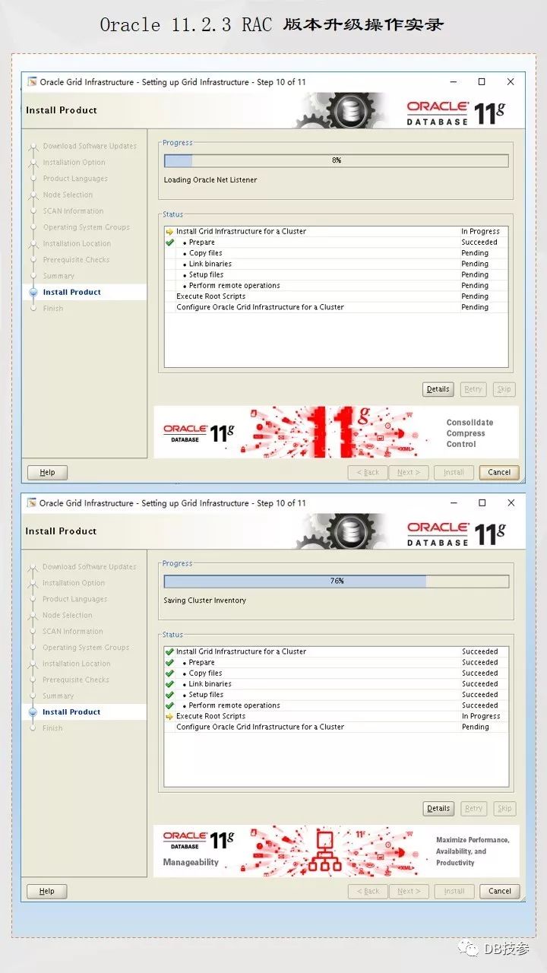Click the Oracle Database 11g header logo in the 76% window
This screenshot has width=547, height=973.
[x=456, y=533]
